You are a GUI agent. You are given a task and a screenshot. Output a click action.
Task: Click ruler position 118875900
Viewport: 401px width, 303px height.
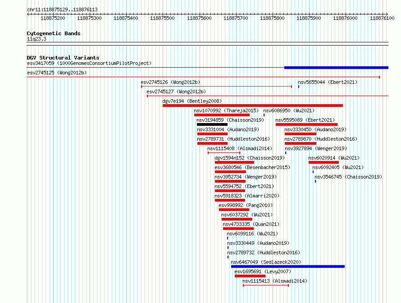(309, 18)
